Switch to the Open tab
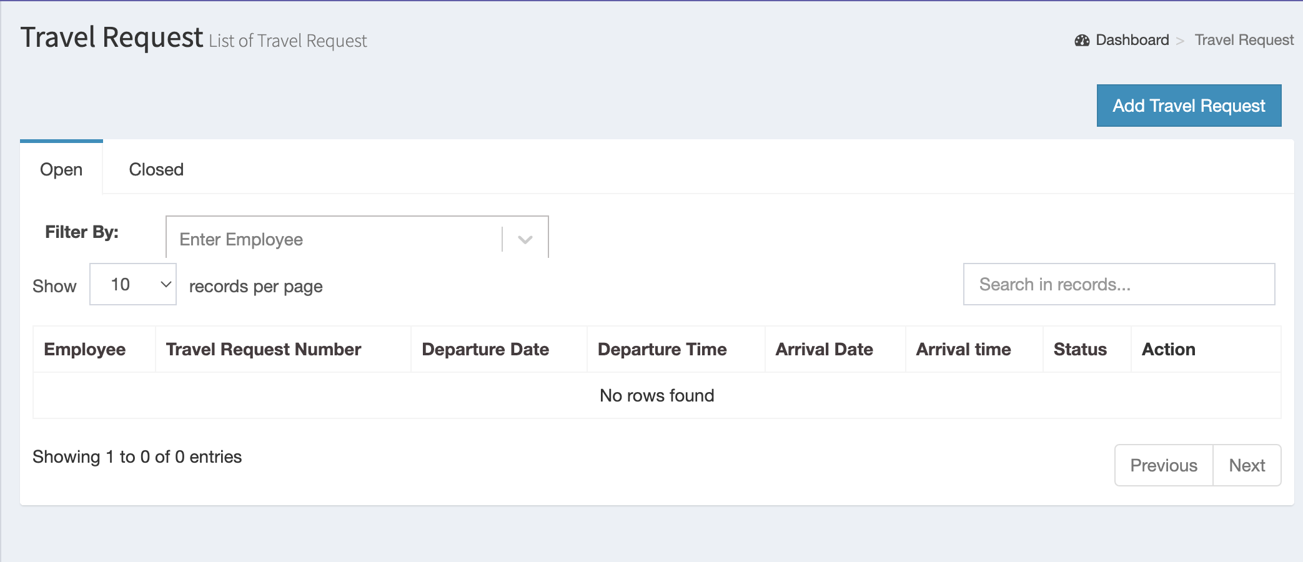 pyautogui.click(x=61, y=169)
